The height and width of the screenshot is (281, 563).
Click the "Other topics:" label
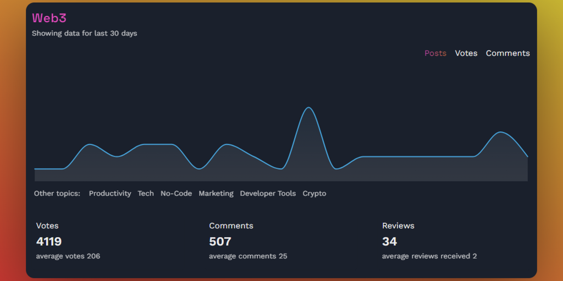57,194
